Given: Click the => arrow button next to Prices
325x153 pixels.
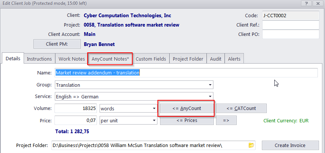Looking at the screenshot, I should [x=226, y=120].
